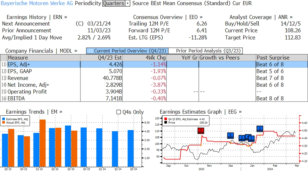Viewport: 308px width, 172px height.
Task: Enable the Q4s Only checkbox
Action: coord(119,112)
